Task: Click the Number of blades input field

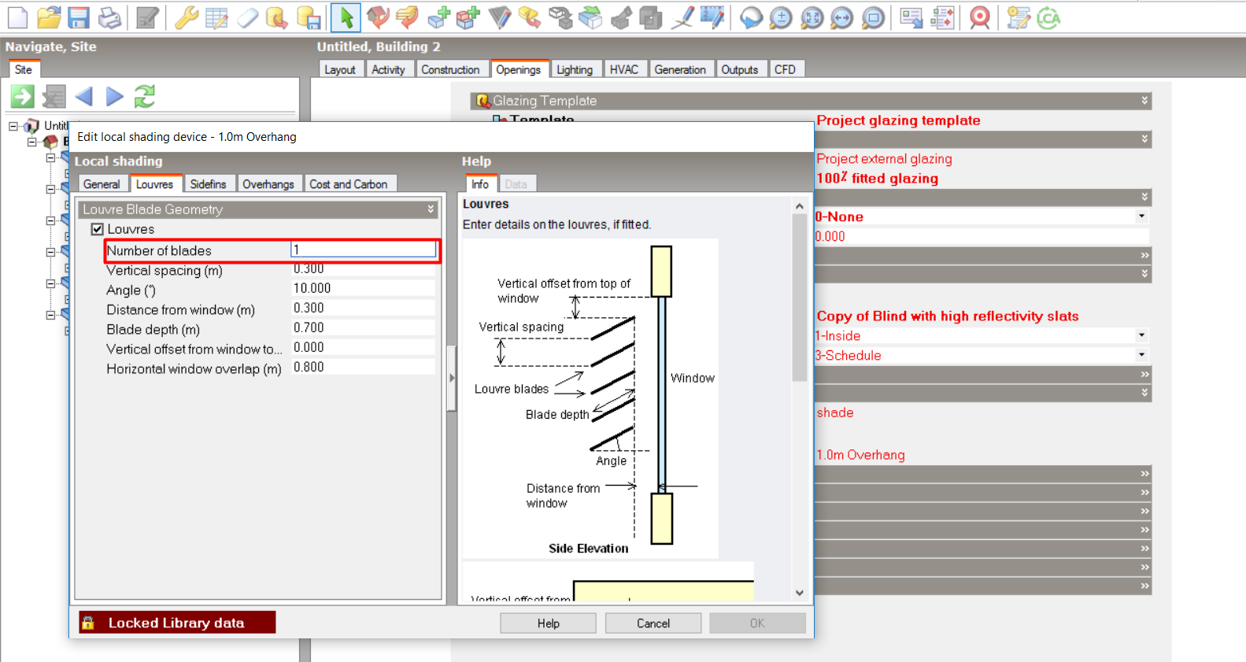Action: pos(364,250)
